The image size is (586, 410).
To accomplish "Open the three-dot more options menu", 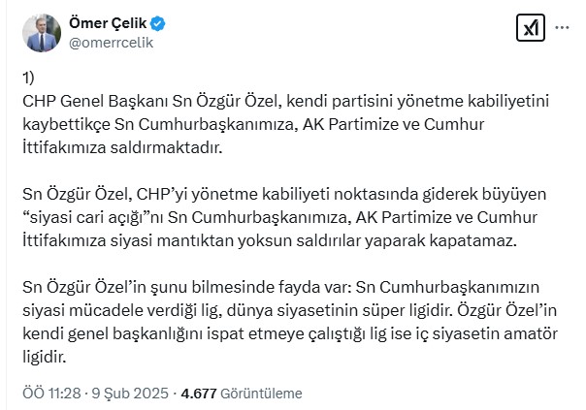I will pos(562,28).
